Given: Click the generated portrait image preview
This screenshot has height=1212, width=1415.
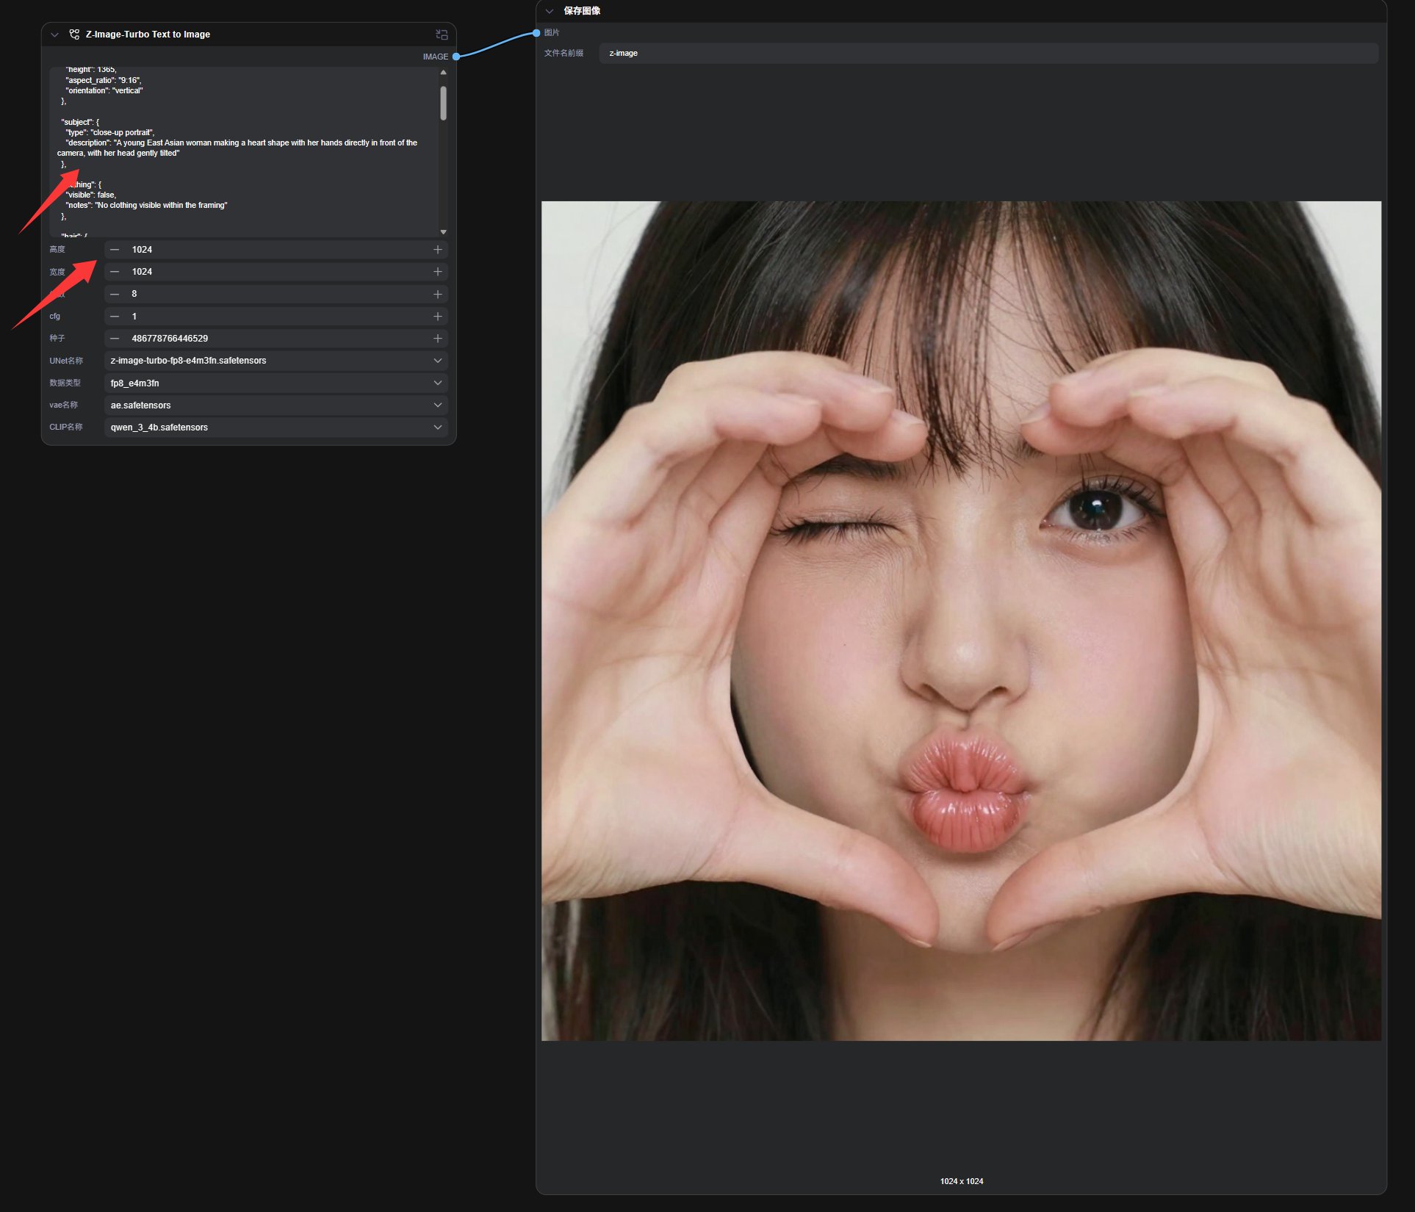Looking at the screenshot, I should 961,621.
